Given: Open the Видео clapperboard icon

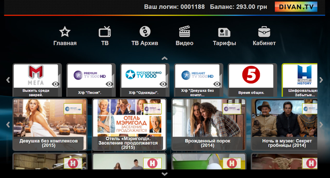Looking at the screenshot, I should pos(185,32).
